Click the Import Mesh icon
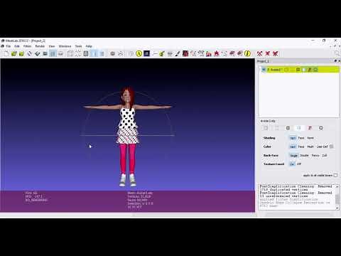This screenshot has height=256, width=341. [x=21, y=53]
